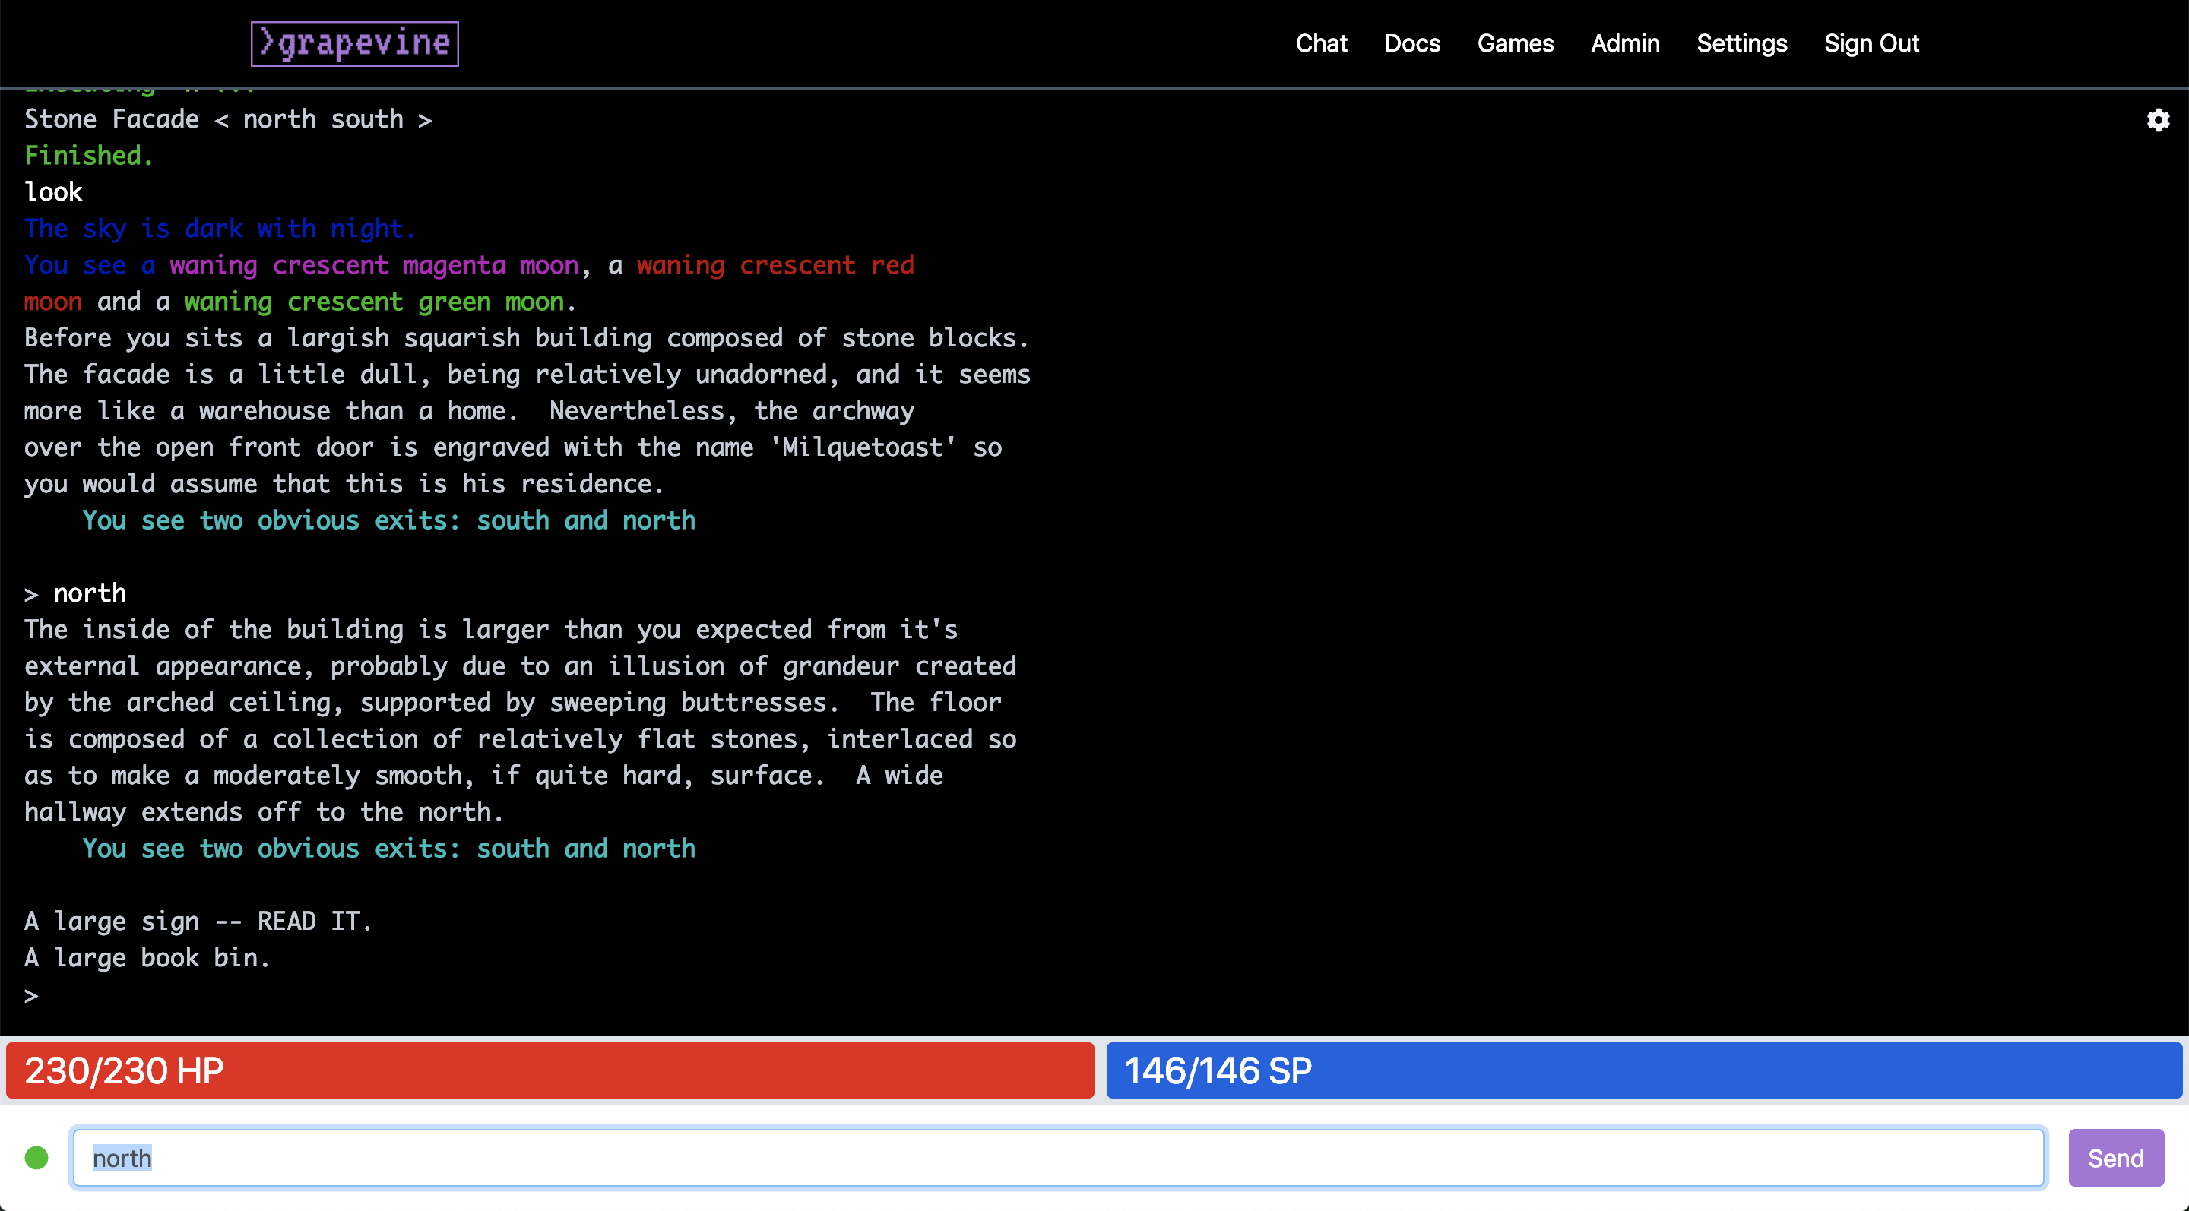Image resolution: width=2189 pixels, height=1211 pixels.
Task: Click 'hallway extends off to the north.' line
Action: pyautogui.click(x=264, y=812)
